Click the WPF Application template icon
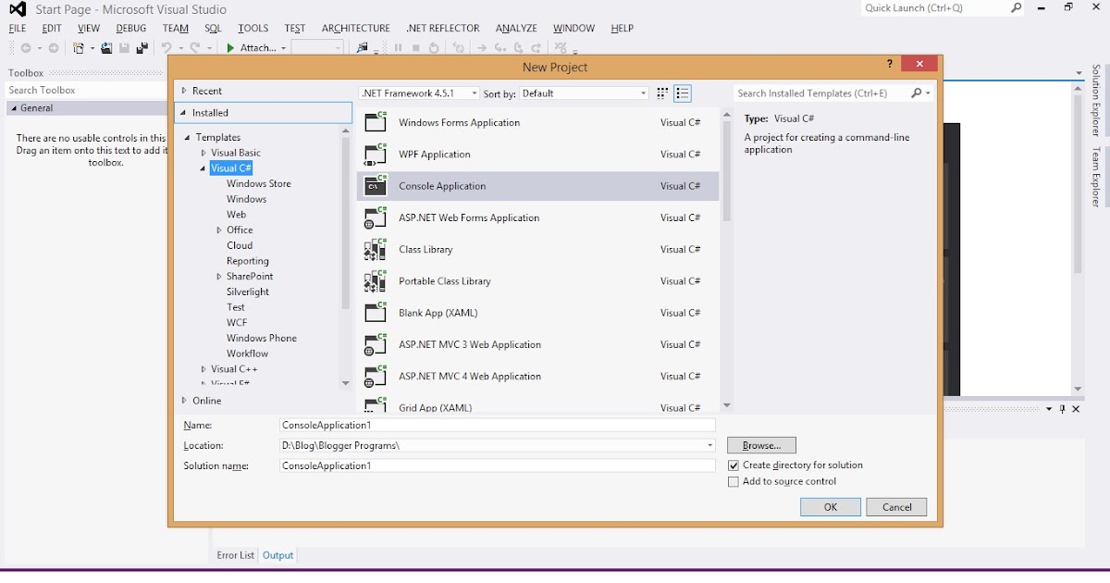1110x583 pixels. [375, 154]
